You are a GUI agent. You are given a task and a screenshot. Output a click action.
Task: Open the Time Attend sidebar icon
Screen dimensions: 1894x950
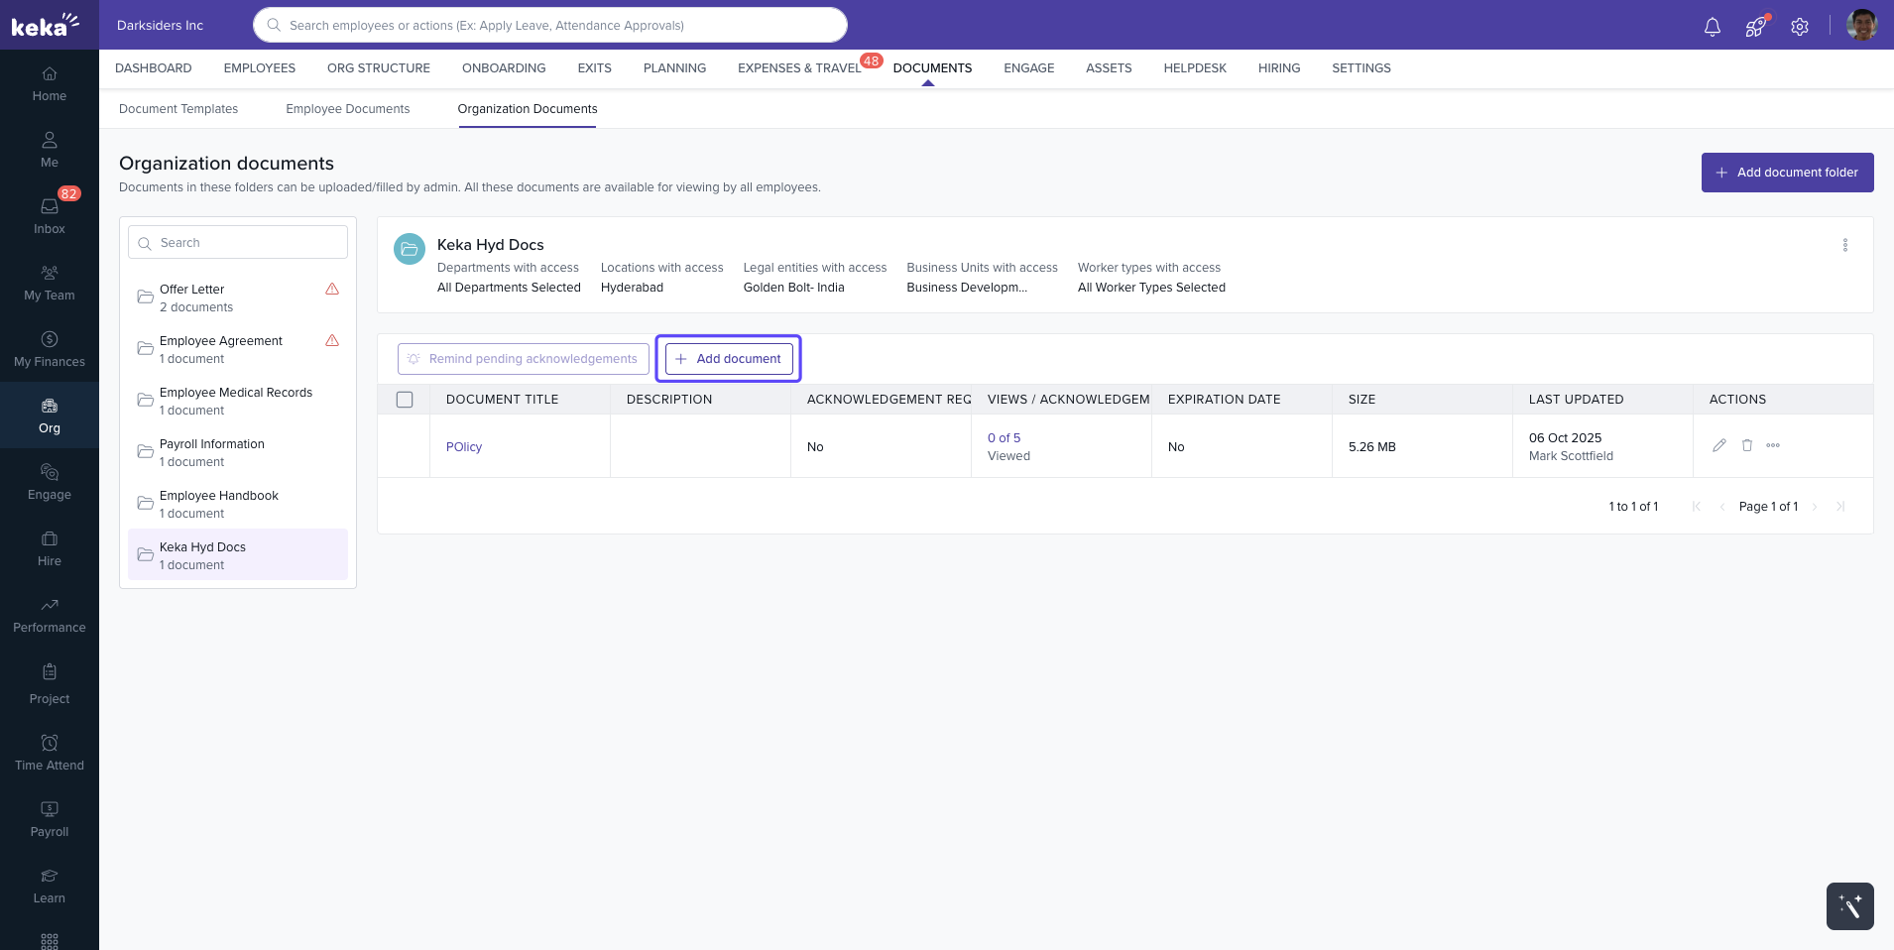click(x=50, y=752)
